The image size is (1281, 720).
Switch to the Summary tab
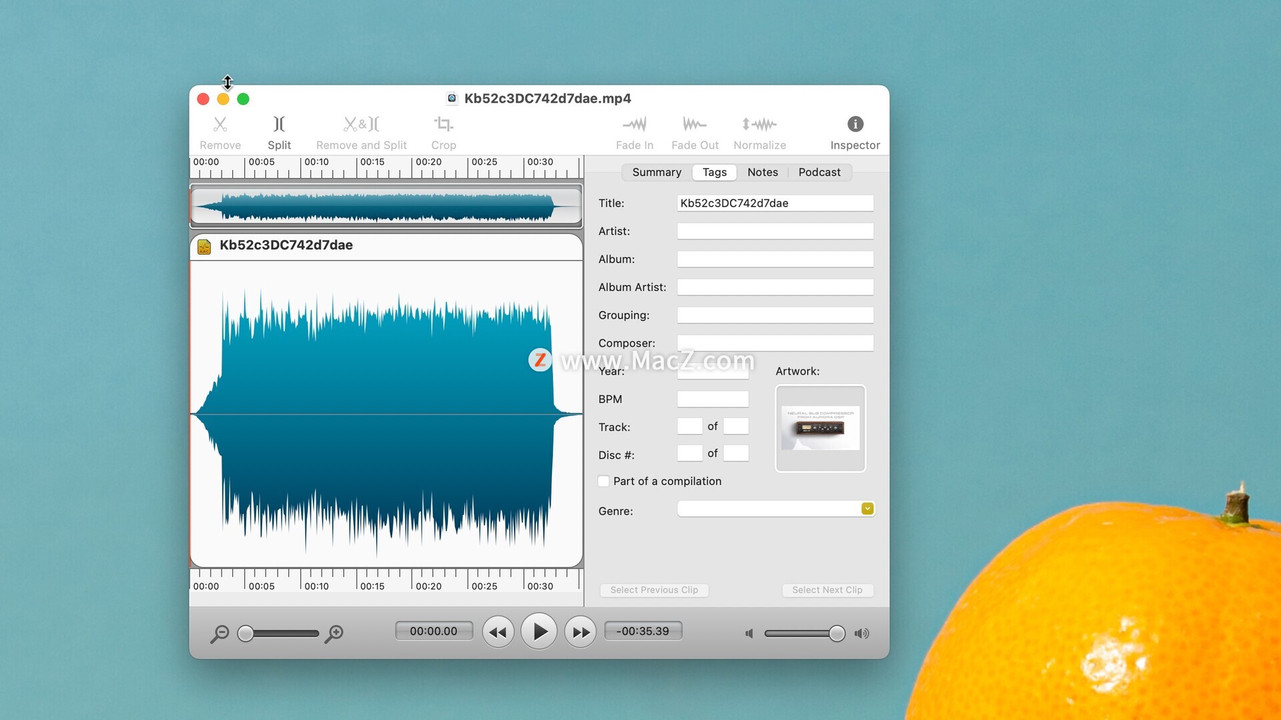657,172
